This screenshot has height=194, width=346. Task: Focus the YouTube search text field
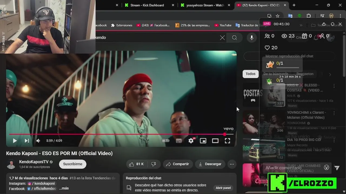click(x=157, y=38)
